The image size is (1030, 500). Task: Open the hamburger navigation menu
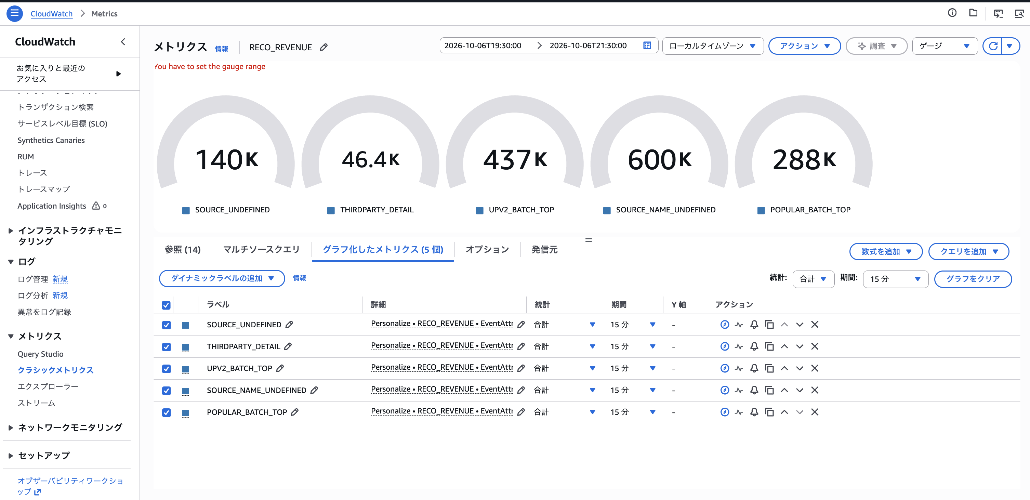tap(14, 13)
